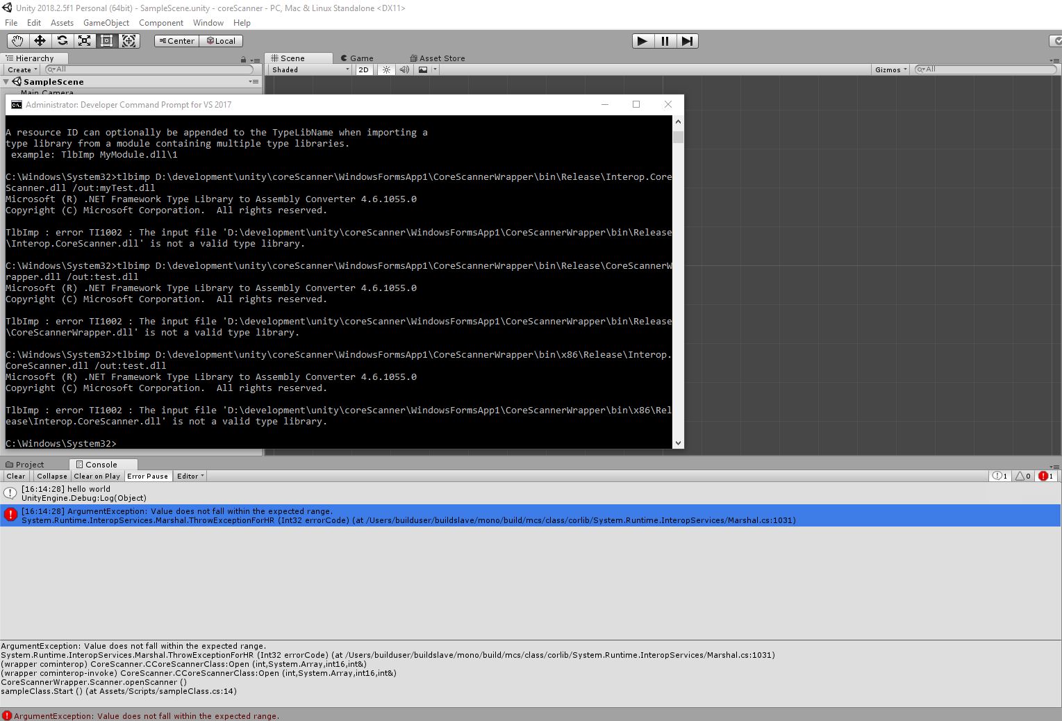Click the Unity icon beside SampleScene
Viewport: 1062px width, 721px height.
coord(17,81)
